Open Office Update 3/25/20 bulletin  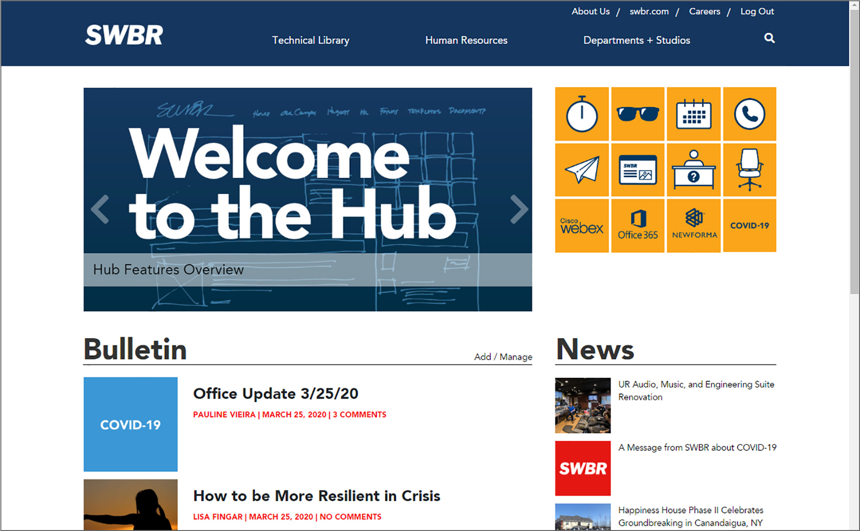[276, 393]
